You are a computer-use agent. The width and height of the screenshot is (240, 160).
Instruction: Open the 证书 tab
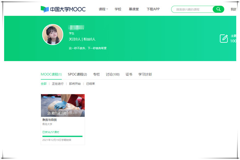coord(129,74)
